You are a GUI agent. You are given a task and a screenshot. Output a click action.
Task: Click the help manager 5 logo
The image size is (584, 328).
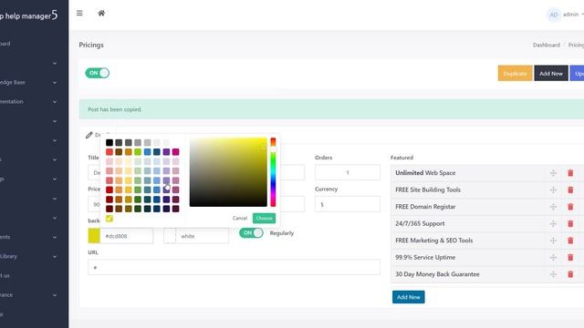click(x=28, y=15)
